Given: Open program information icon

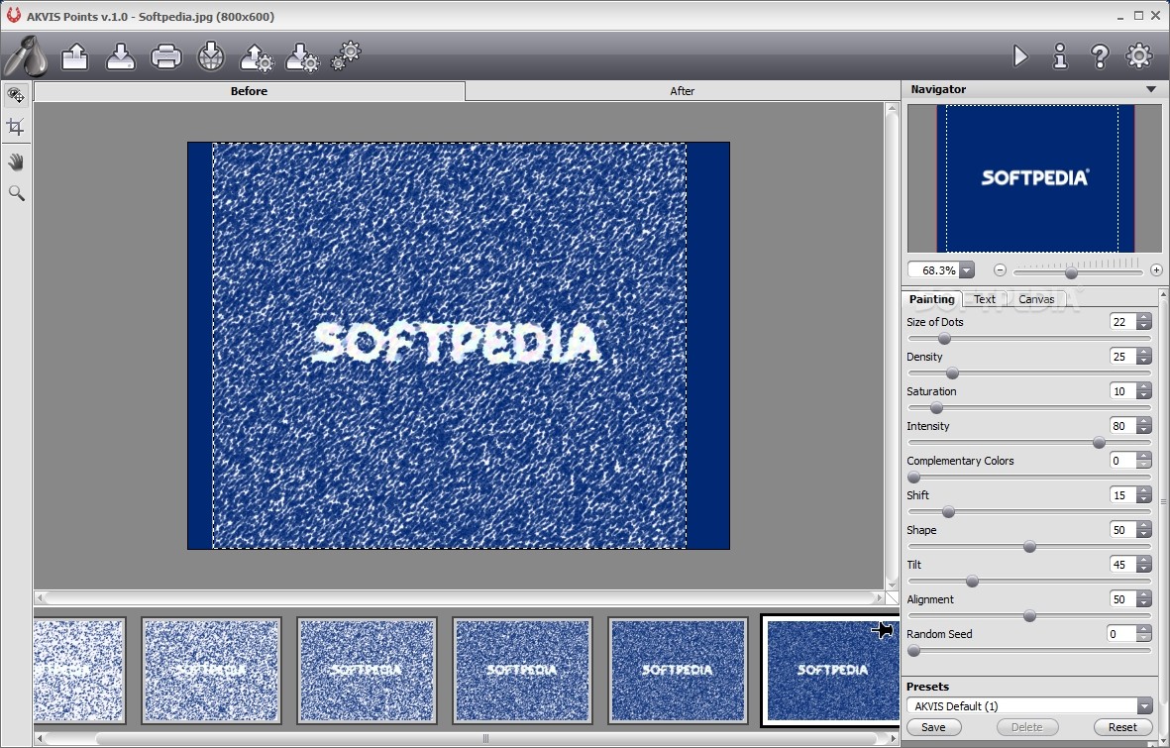Looking at the screenshot, I should [x=1060, y=56].
